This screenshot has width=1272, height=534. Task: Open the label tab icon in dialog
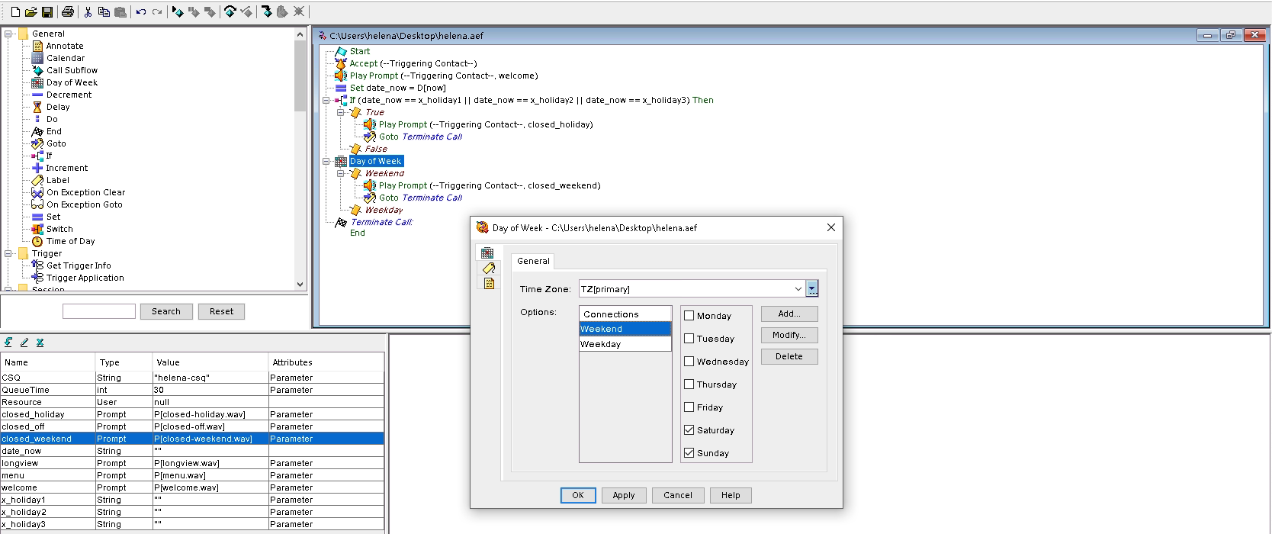[x=488, y=268]
